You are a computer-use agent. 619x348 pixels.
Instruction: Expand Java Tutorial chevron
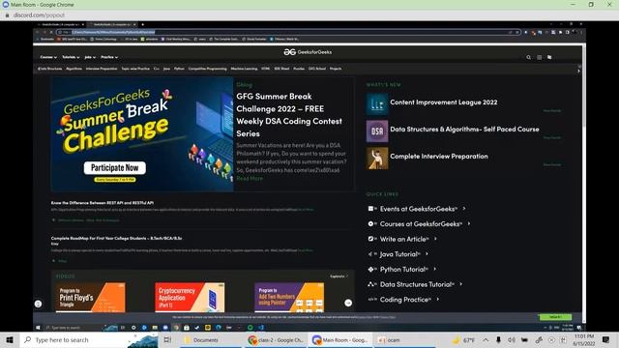[427, 254]
